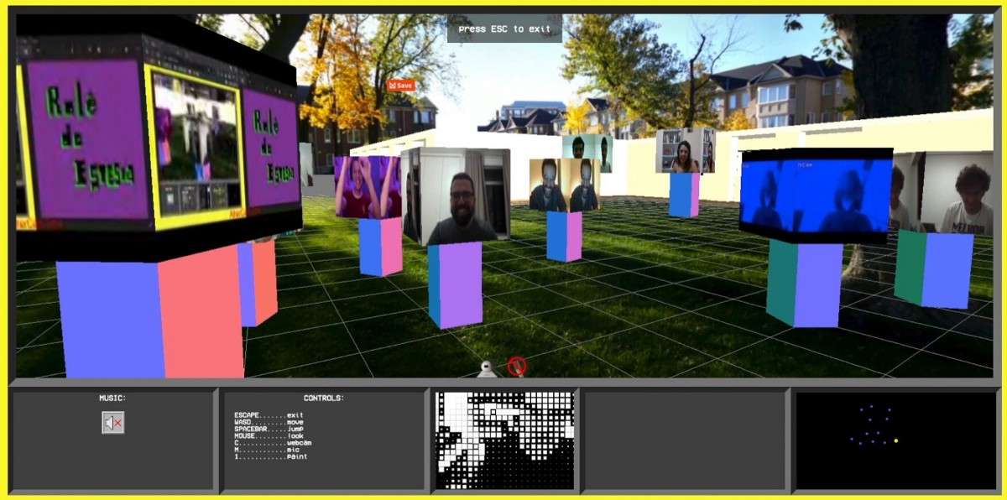
Task: Click the purple pedestal under the bearded man
Action: 456,284
